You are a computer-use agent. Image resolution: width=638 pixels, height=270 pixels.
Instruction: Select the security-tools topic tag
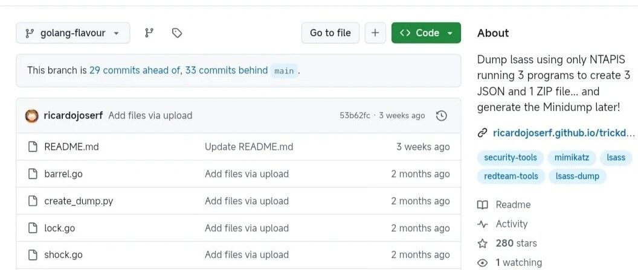511,157
